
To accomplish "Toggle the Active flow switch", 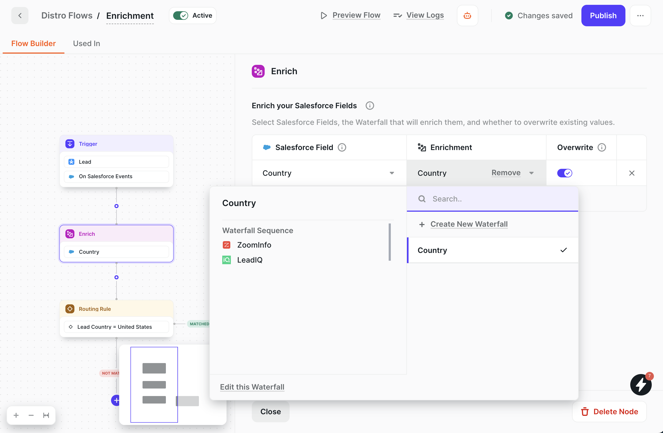I will coord(181,16).
